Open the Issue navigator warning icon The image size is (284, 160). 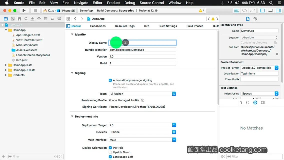pos(32,19)
